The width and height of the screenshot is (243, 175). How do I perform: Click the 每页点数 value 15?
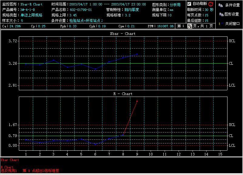point(207,15)
